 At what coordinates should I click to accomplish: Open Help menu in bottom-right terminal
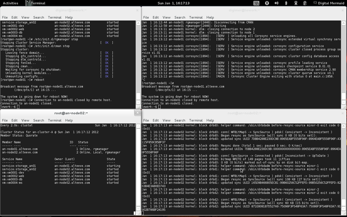point(210,119)
